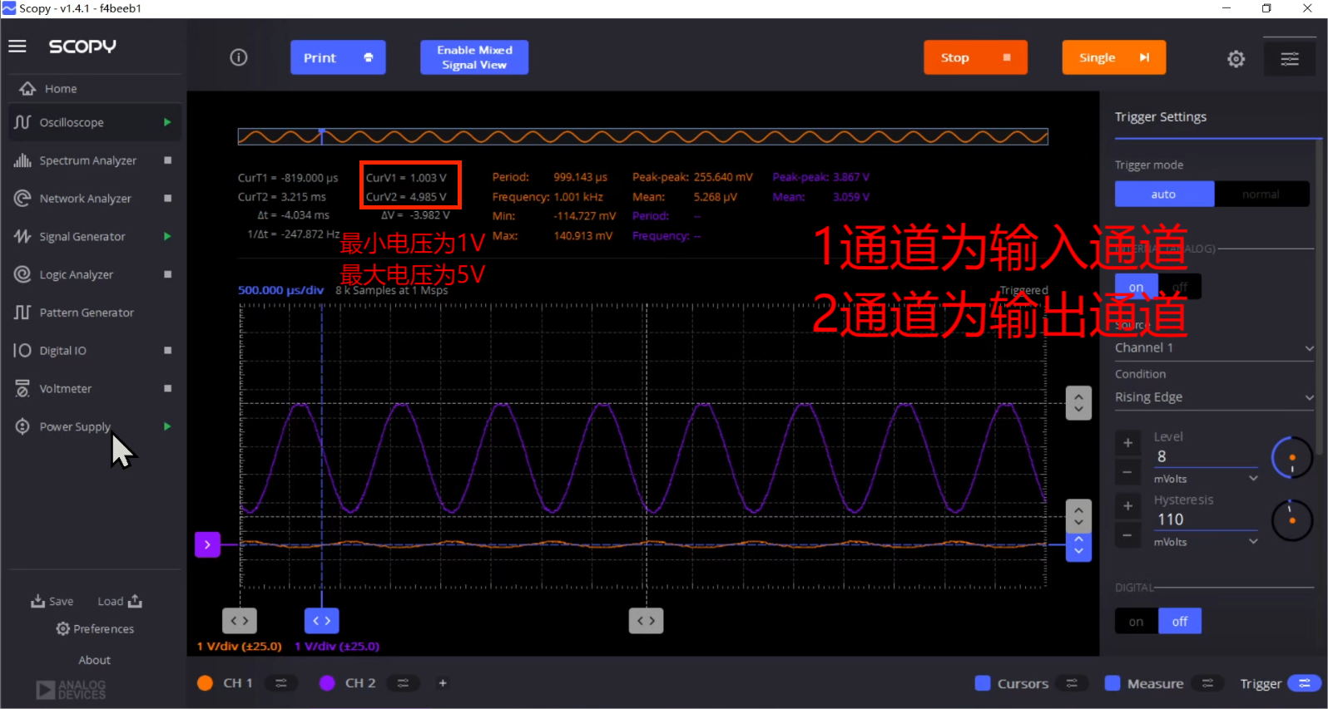
Task: Click the Digital IO icon
Action: [x=22, y=351]
